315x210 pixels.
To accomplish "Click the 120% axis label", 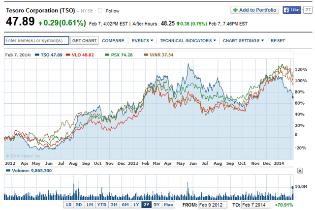I will 301,69.
